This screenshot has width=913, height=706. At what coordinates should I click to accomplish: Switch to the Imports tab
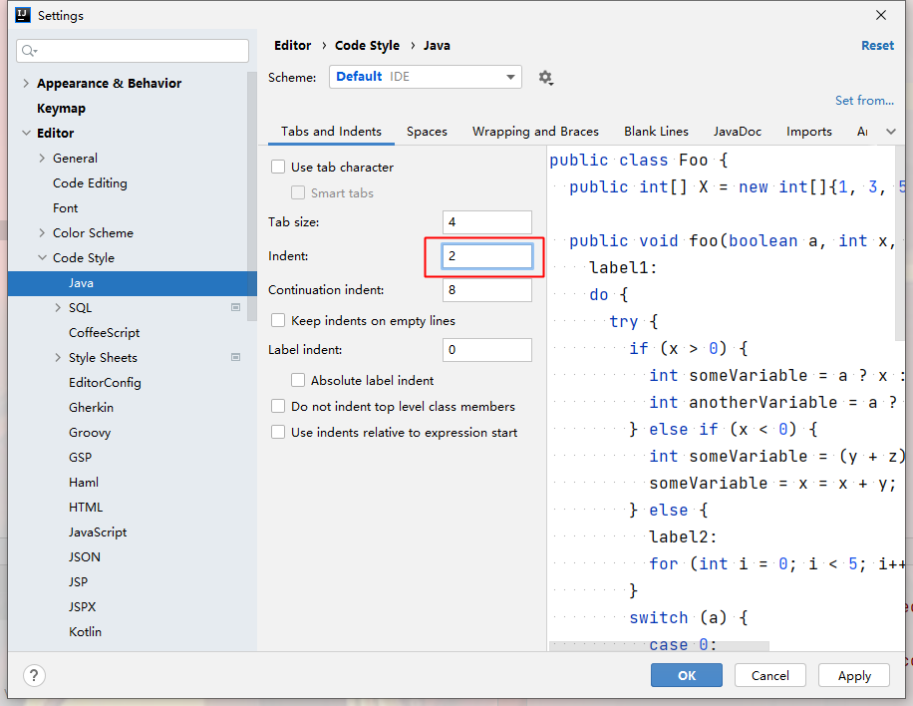(808, 132)
